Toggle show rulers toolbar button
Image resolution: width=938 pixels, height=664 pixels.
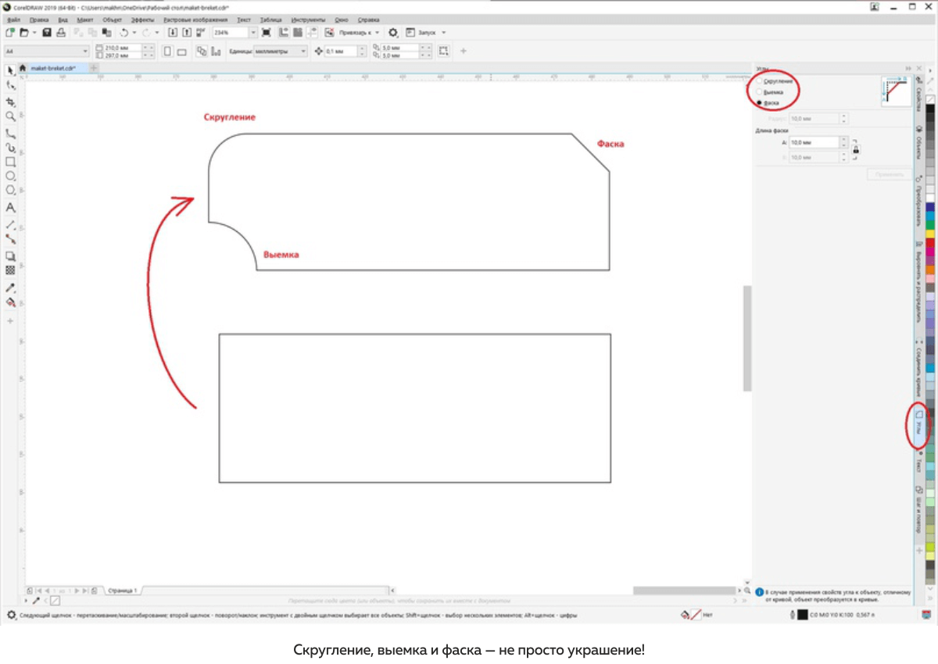(x=283, y=33)
